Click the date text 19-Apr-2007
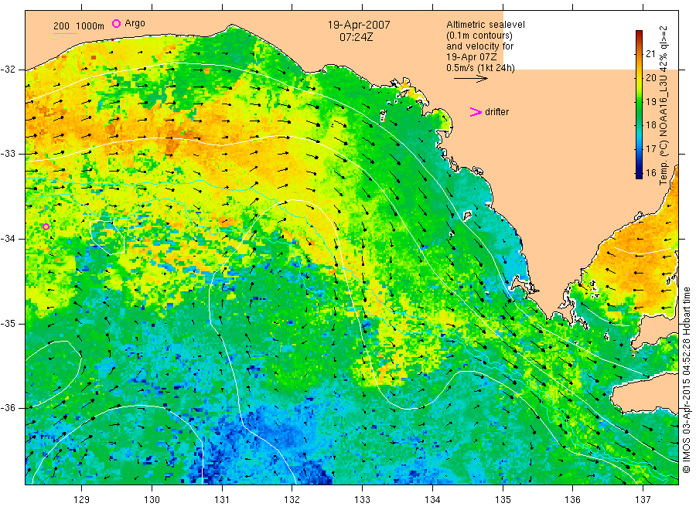Screen dimensions: 696x510 (x=359, y=25)
